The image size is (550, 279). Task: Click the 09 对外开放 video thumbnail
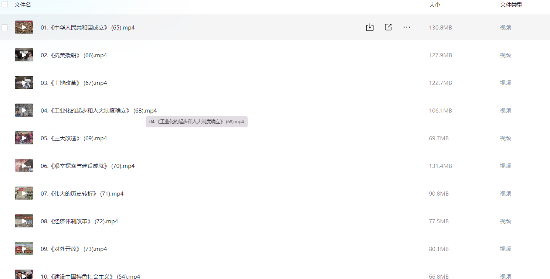24,249
